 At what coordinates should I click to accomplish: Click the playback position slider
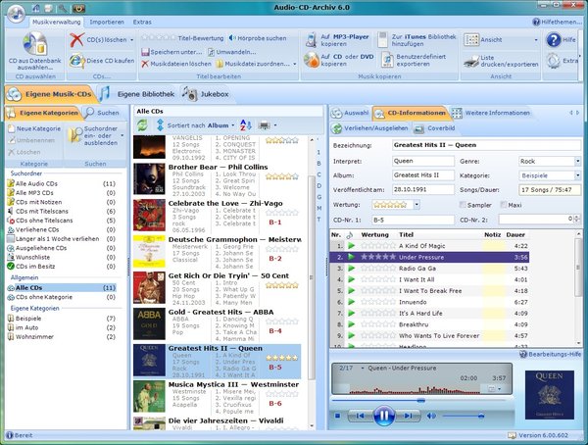pos(421,400)
